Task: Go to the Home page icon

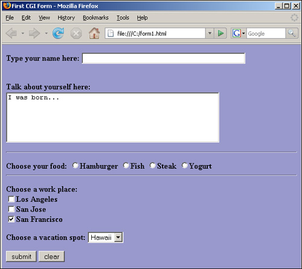Action: pyautogui.click(x=94, y=33)
